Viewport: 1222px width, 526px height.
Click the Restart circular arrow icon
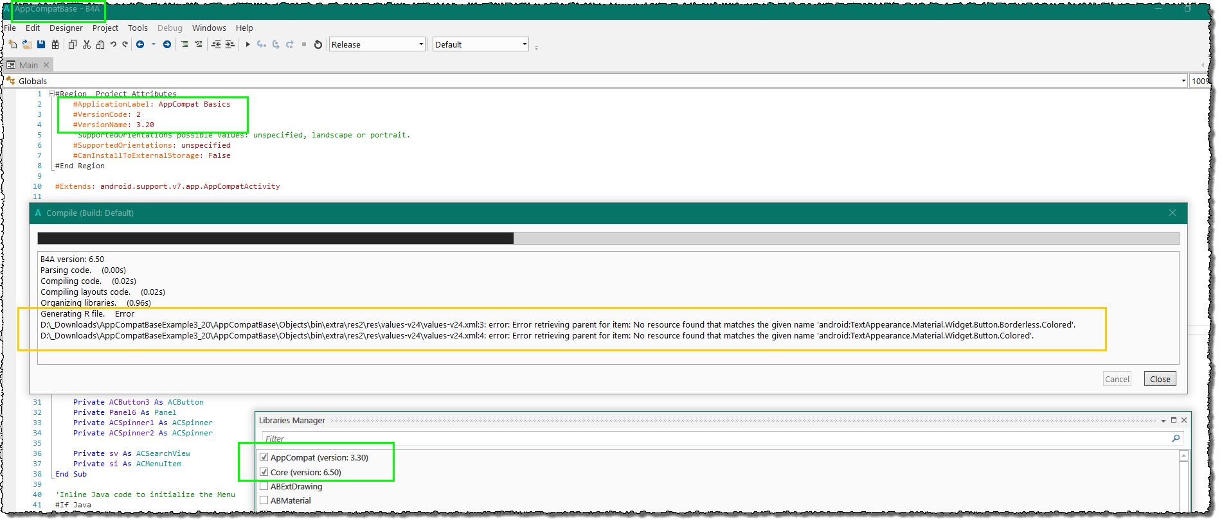coord(318,44)
